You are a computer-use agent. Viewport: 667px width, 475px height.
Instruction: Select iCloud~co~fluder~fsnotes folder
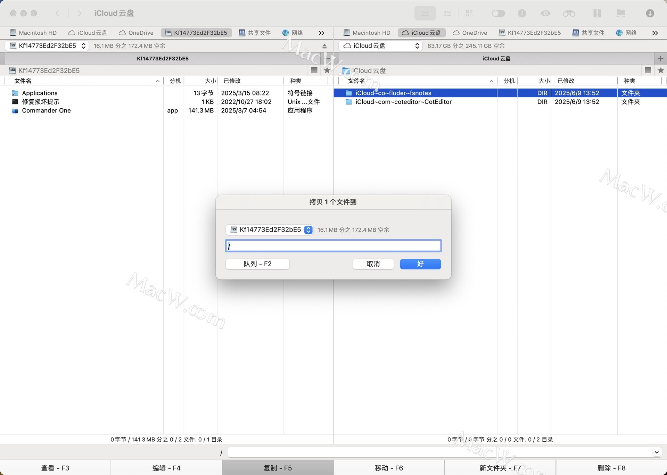pyautogui.click(x=500, y=93)
